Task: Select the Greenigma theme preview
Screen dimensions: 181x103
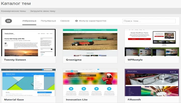Action: coord(90,43)
